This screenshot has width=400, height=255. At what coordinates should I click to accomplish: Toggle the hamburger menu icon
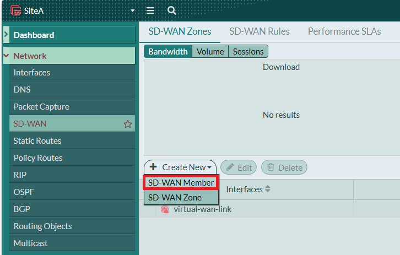pos(150,10)
